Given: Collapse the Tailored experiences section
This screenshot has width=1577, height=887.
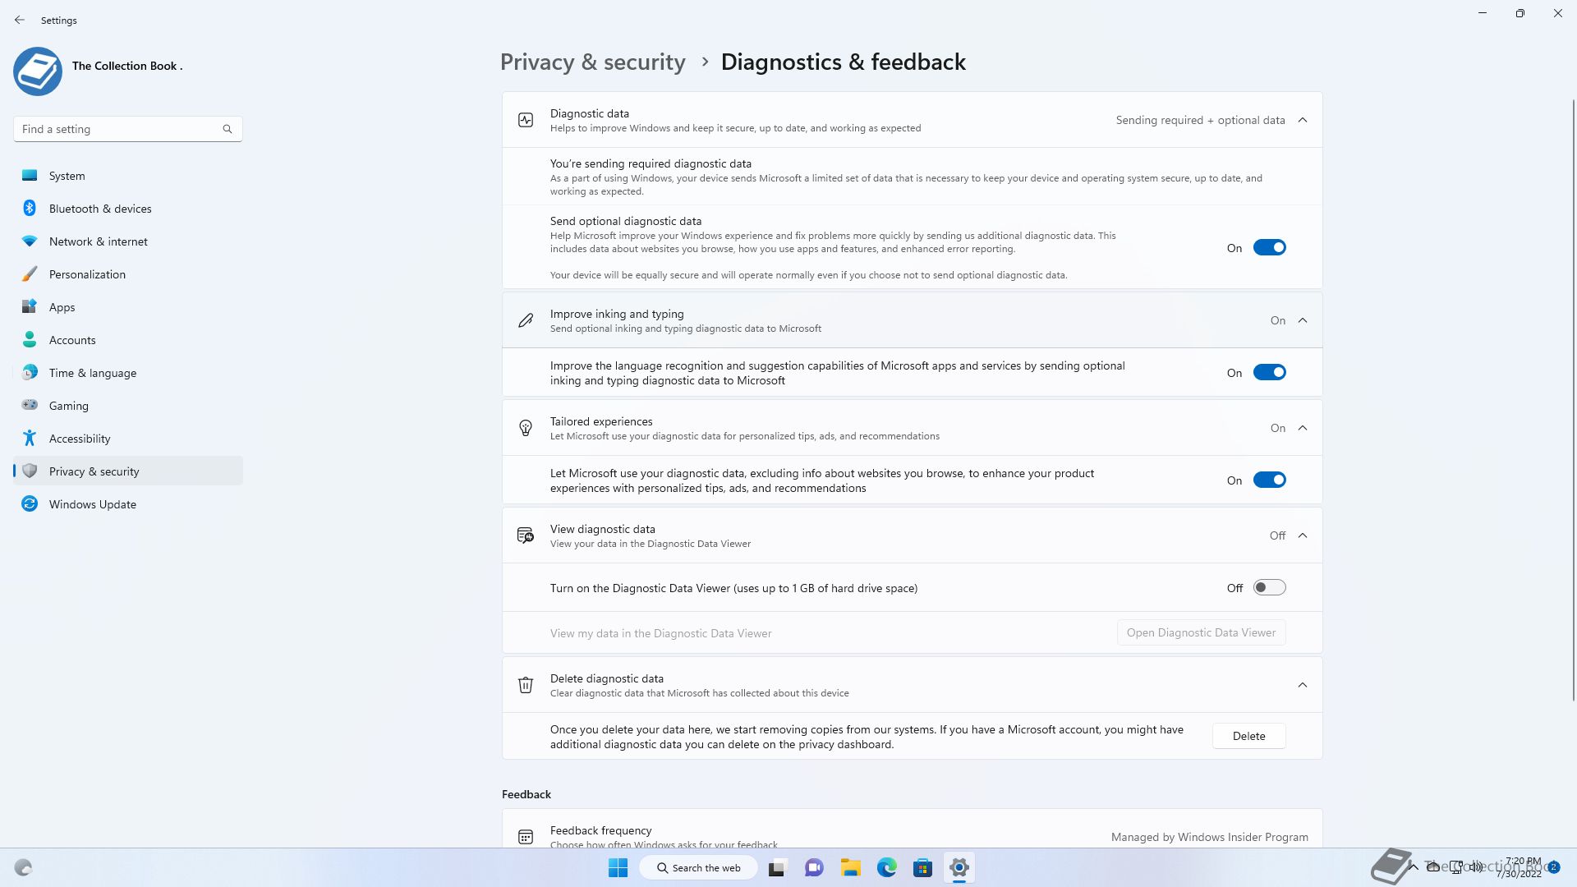Looking at the screenshot, I should pyautogui.click(x=1303, y=428).
